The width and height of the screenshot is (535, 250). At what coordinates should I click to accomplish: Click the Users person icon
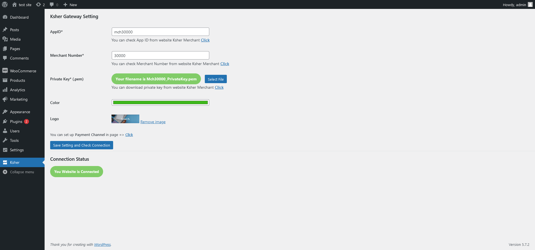point(5,131)
